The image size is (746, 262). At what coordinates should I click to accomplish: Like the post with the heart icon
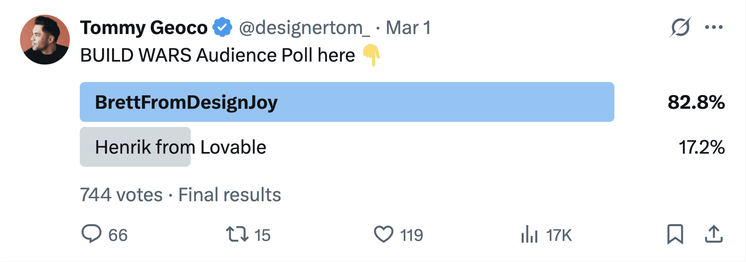384,234
